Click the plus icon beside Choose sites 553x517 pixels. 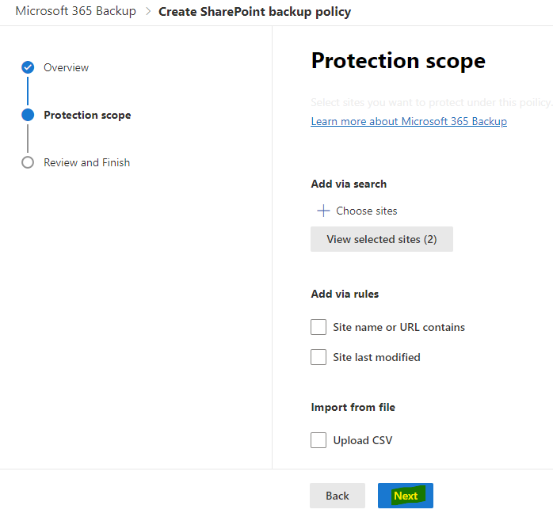323,211
